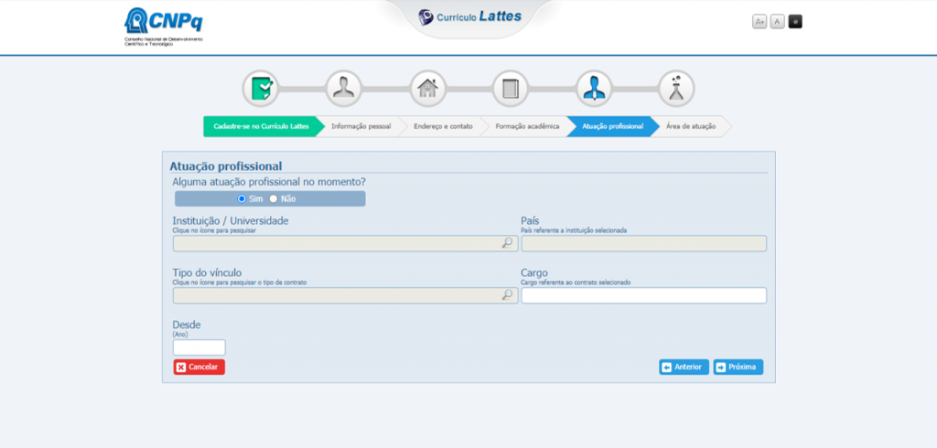Click the house address step icon

tap(427, 89)
